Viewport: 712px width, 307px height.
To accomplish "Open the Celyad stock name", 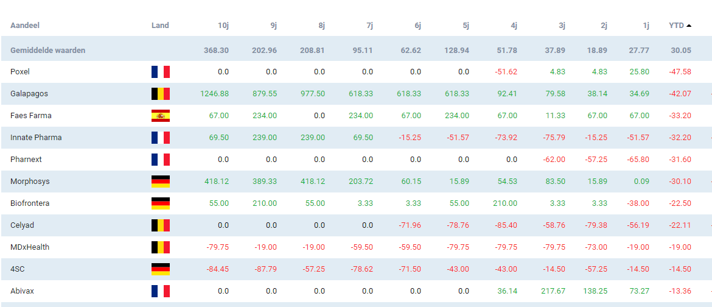I will pyautogui.click(x=23, y=225).
